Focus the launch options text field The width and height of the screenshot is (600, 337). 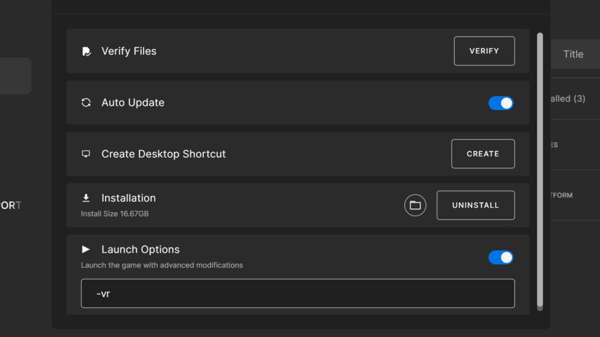(298, 294)
